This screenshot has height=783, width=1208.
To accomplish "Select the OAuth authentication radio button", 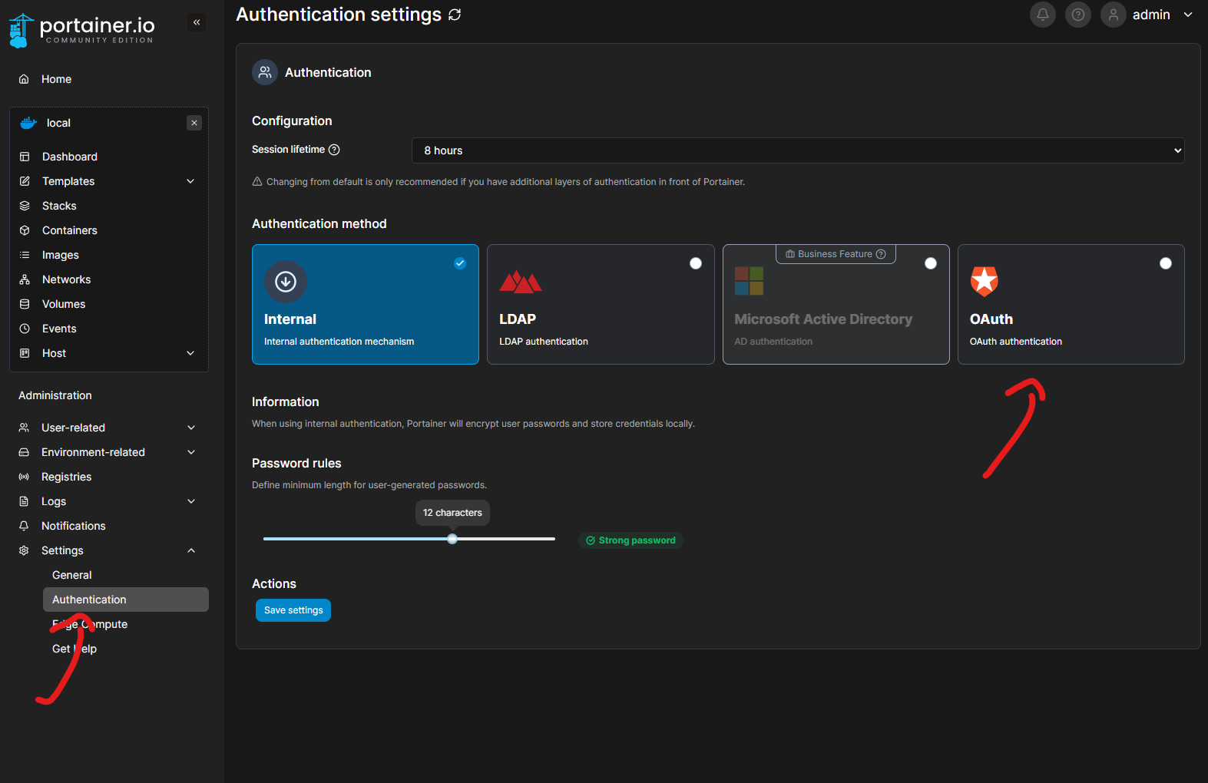I will pyautogui.click(x=1166, y=263).
